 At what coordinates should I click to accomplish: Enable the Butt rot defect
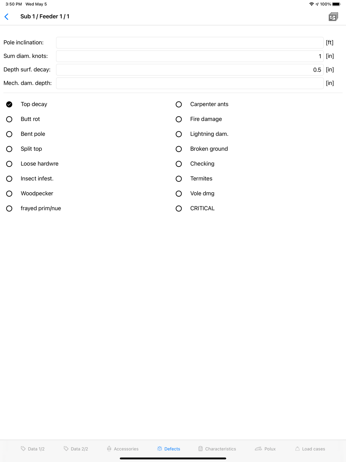[9, 119]
